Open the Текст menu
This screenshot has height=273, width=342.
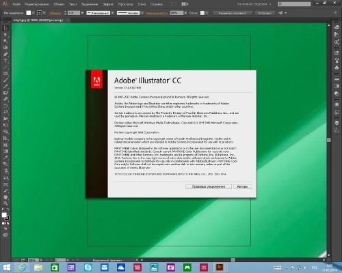[73, 4]
